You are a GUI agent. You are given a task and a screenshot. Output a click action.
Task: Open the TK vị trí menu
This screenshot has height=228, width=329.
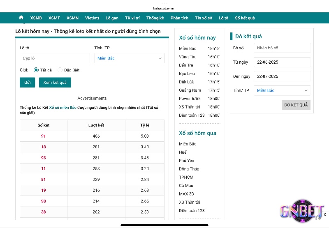(132, 18)
